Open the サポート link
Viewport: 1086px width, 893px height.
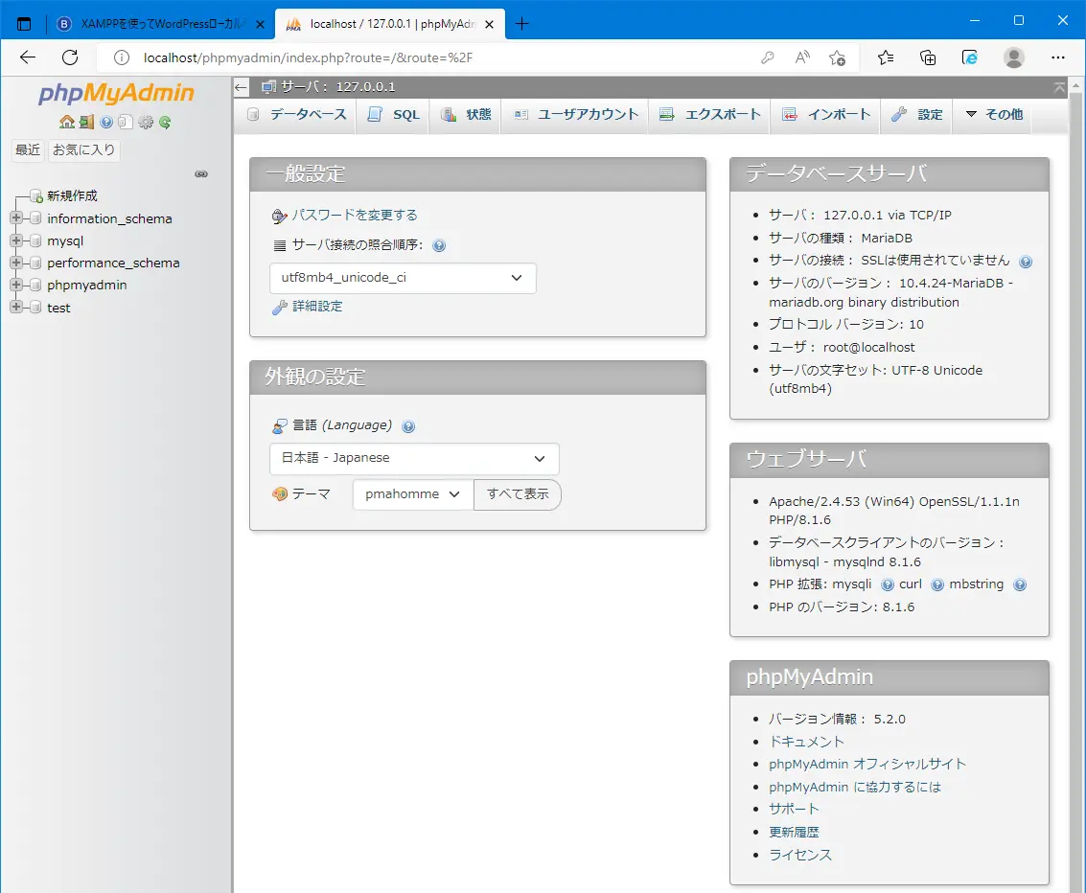[x=794, y=809]
